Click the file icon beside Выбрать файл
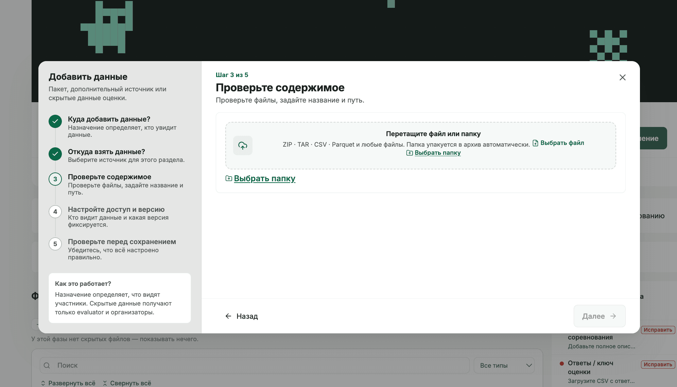This screenshot has height=387, width=677. (x=535, y=143)
